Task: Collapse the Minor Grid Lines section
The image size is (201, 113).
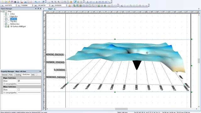Action: (x=2, y=87)
